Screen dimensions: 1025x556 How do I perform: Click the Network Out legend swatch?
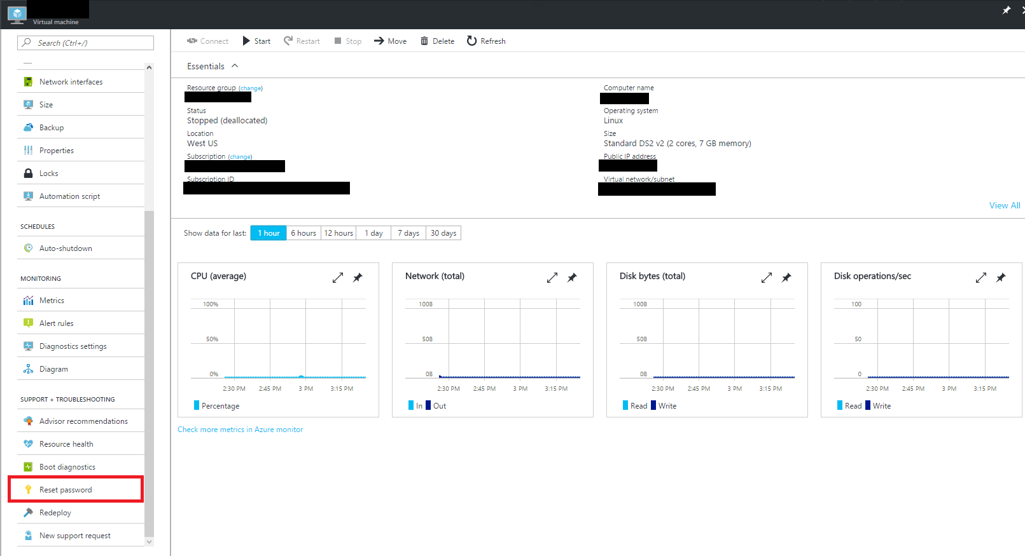[428, 405]
